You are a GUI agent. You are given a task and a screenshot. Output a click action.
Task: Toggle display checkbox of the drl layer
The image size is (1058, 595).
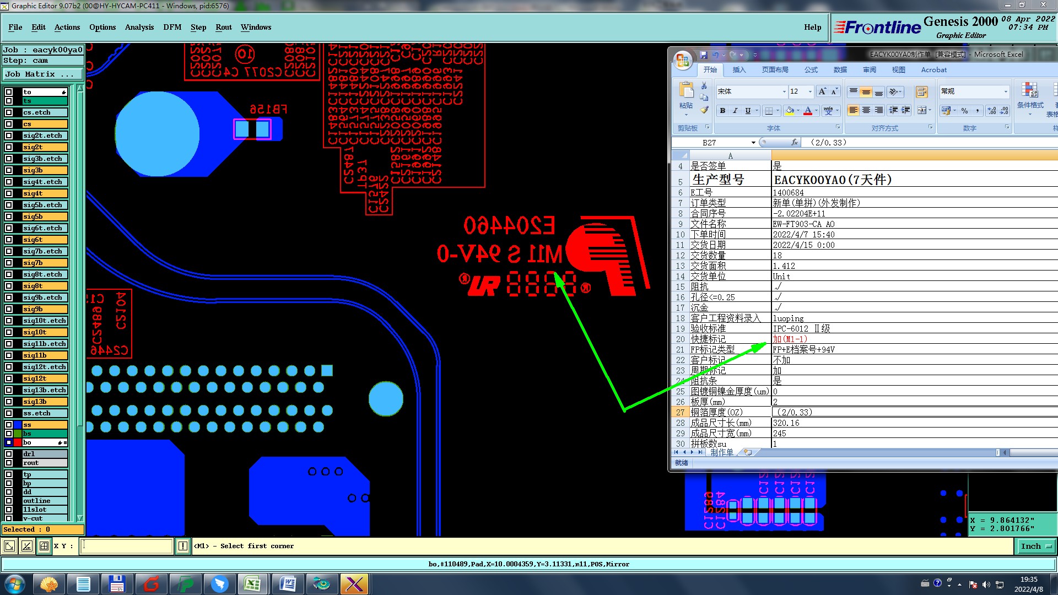(9, 454)
